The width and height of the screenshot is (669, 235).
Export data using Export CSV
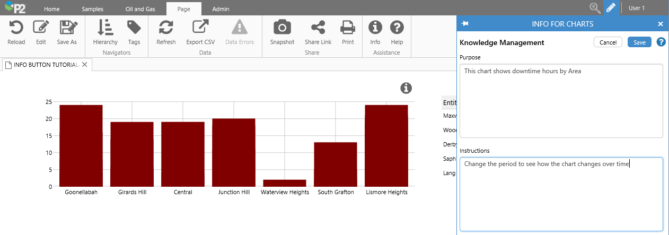click(200, 28)
